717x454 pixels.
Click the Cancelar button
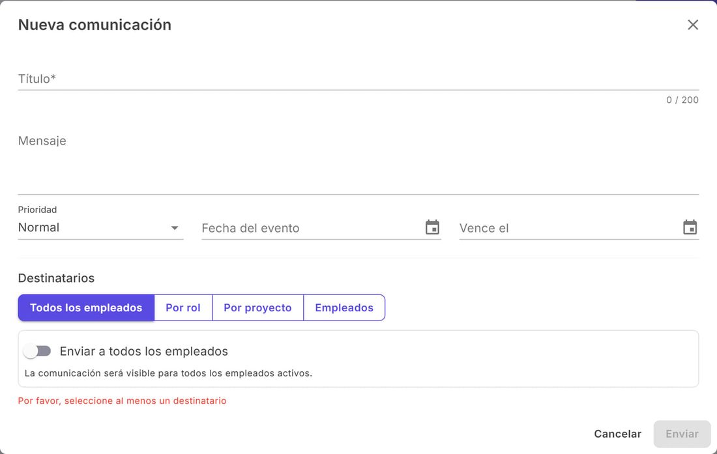617,434
